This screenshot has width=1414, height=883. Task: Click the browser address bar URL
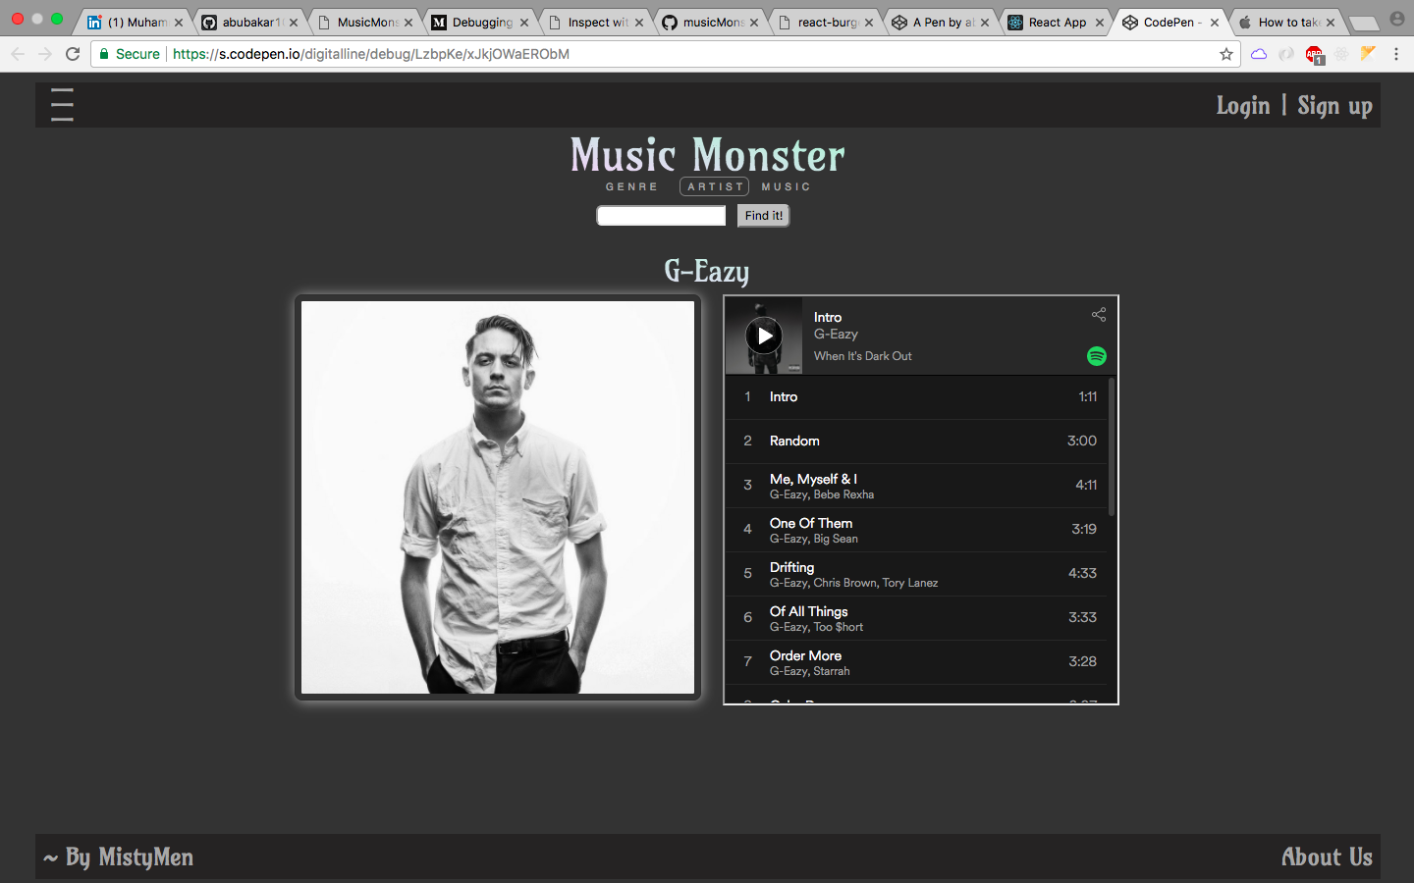371,54
